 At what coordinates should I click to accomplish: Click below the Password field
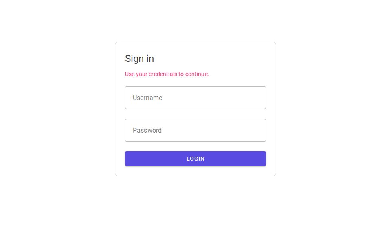coord(195,146)
